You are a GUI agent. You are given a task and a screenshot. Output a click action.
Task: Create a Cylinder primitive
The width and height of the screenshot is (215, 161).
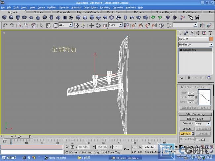pyautogui.click(x=18, y=17)
